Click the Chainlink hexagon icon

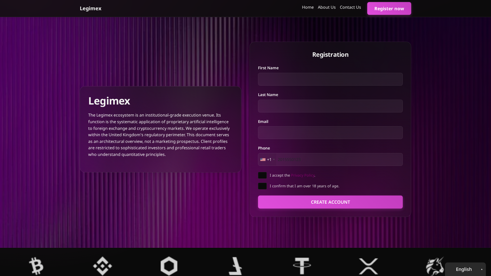(x=169, y=266)
